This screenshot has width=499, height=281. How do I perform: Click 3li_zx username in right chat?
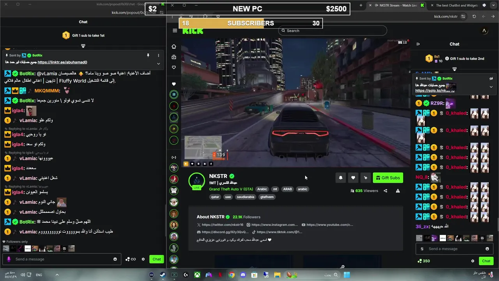[x=422, y=226]
